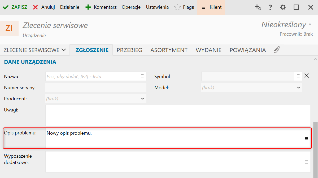
Task: Click the Numer seryjny input field
Action: [x=96, y=87]
